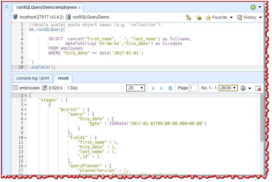272x182 pixels.
Task: Collapse "queryPlanner" fold arrow on line 16
Action: tap(26, 166)
